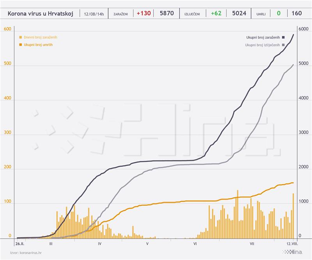Open the koronavirus.hr source link
This screenshot has width=312, height=260.
pyautogui.click(x=31, y=253)
